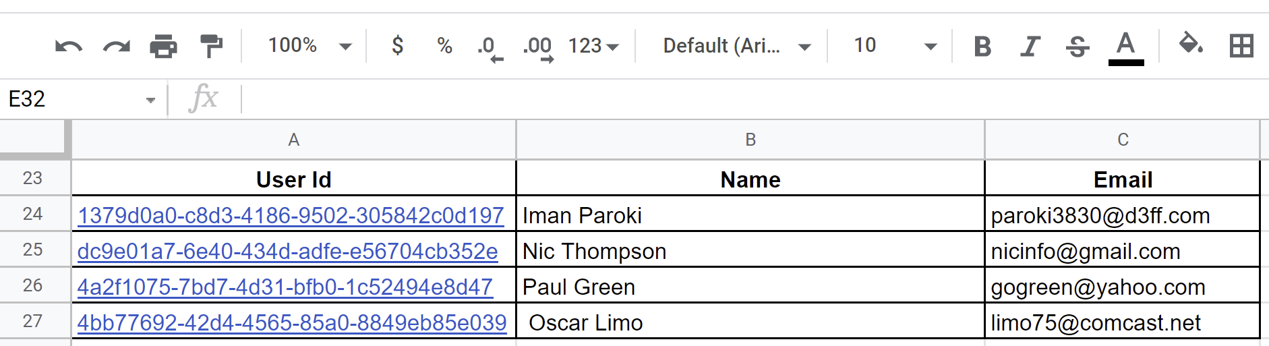Expand the E32 name box dropdown
The width and height of the screenshot is (1269, 346).
[150, 100]
